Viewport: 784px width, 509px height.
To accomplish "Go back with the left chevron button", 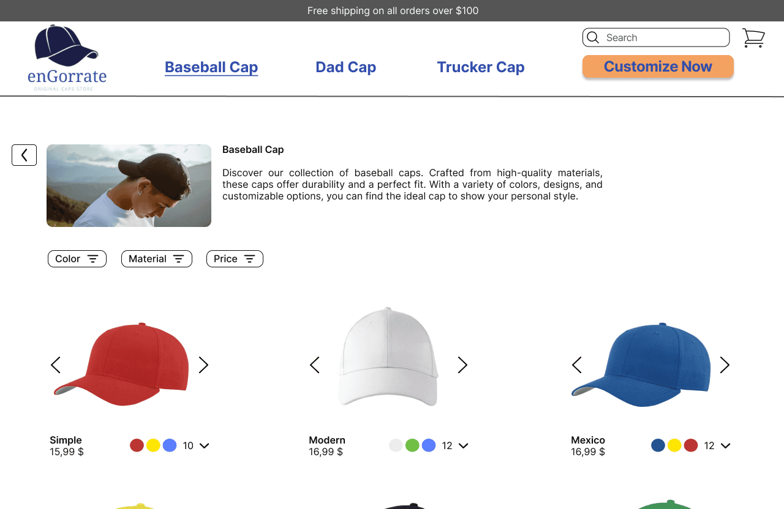I will [x=24, y=155].
